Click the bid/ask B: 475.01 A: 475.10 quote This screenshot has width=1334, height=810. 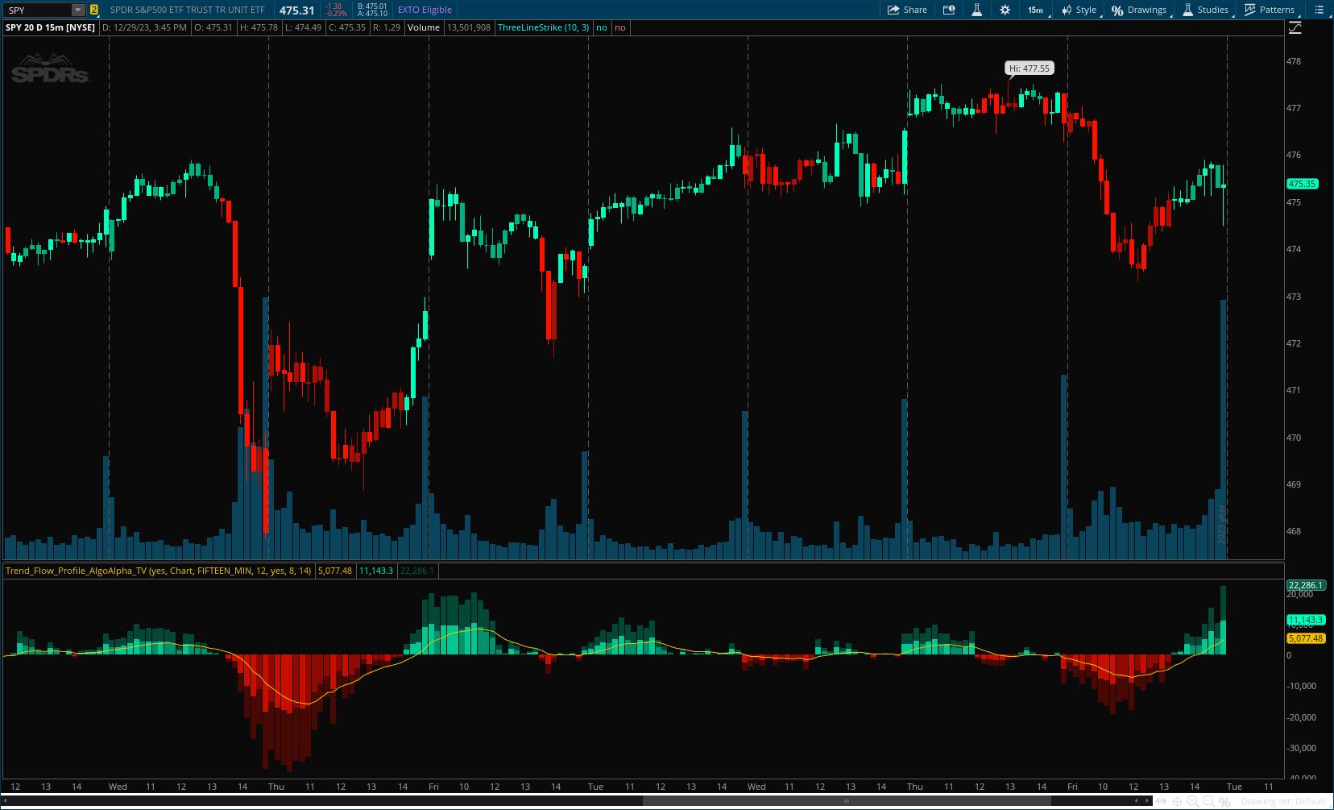[x=372, y=10]
